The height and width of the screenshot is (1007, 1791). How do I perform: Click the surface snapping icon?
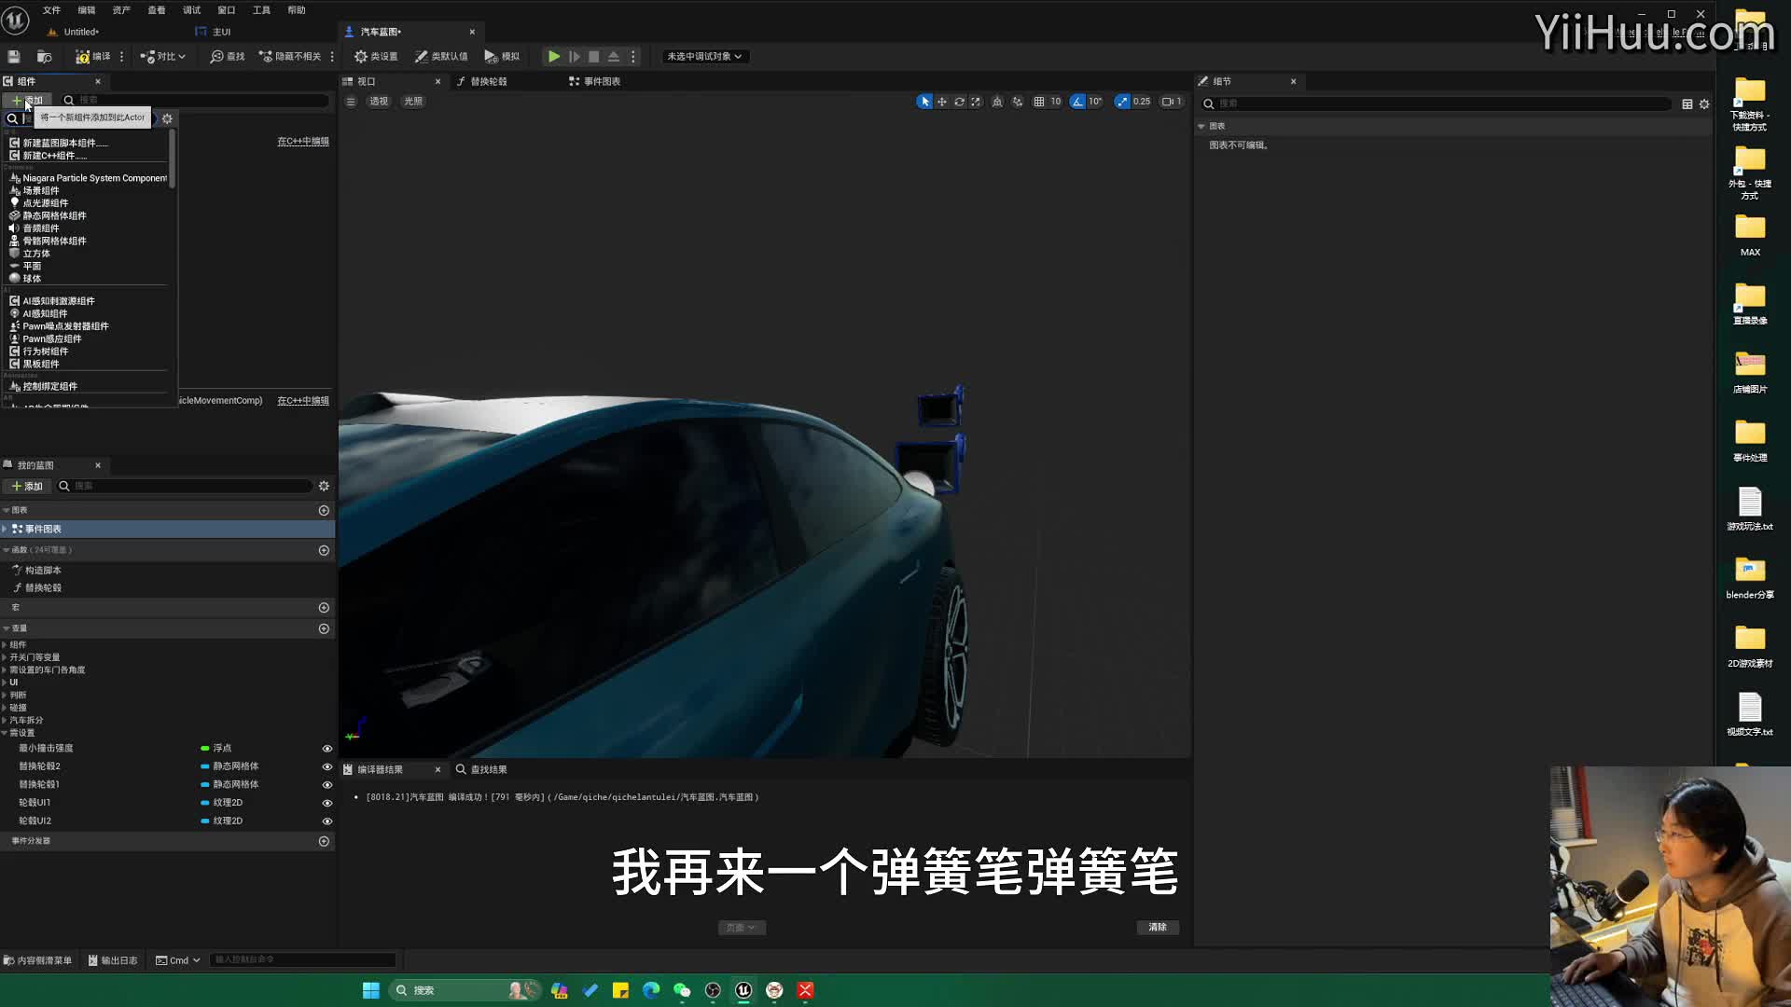tap(1018, 102)
